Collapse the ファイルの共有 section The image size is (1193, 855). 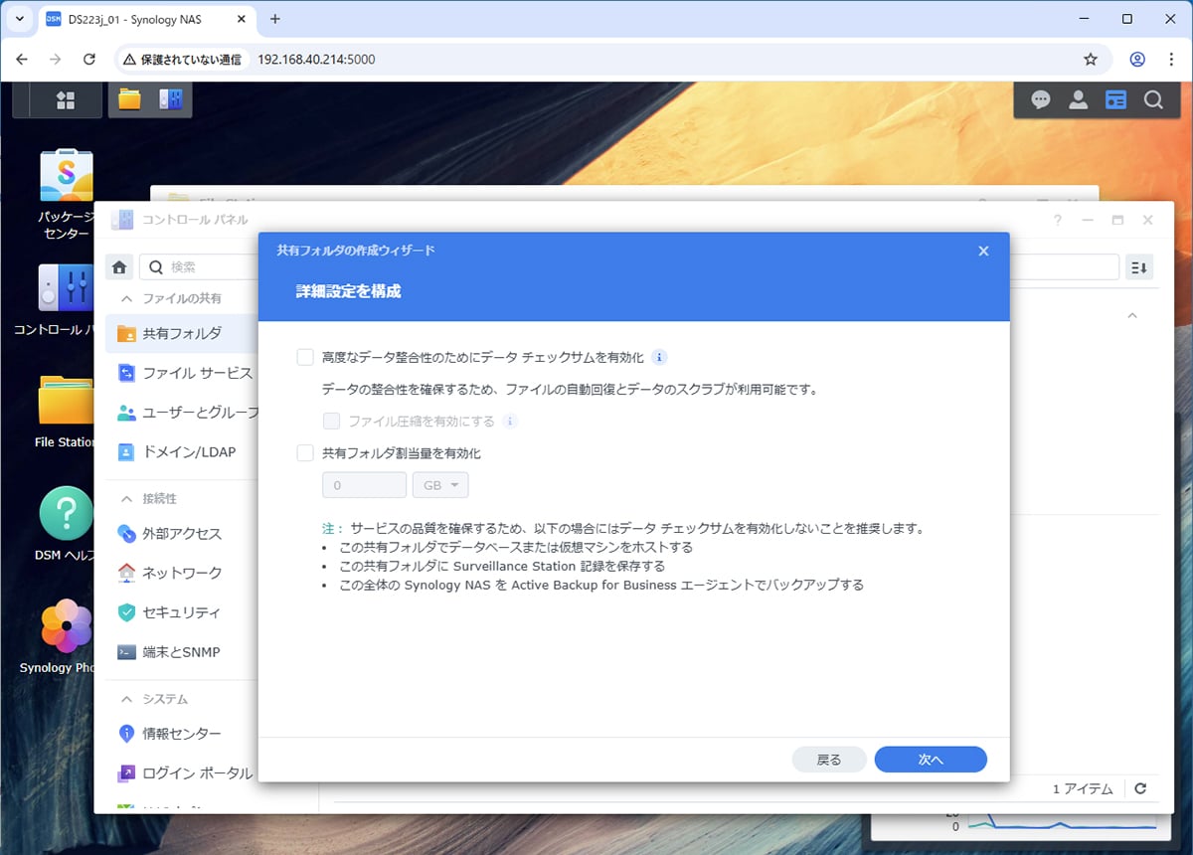coord(126,298)
